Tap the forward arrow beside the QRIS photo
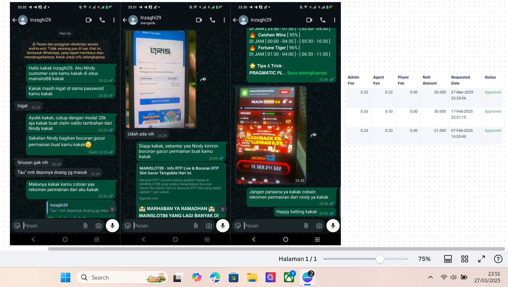508x287 pixels. tap(203, 79)
